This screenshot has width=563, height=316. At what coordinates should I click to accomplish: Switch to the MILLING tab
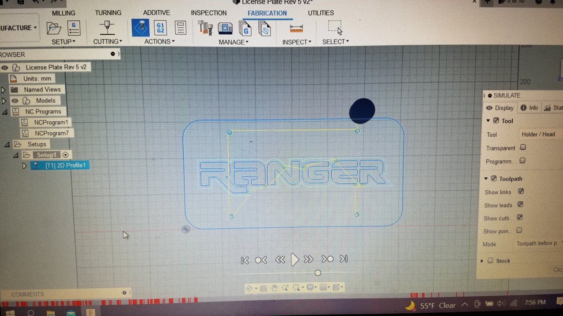click(x=63, y=13)
